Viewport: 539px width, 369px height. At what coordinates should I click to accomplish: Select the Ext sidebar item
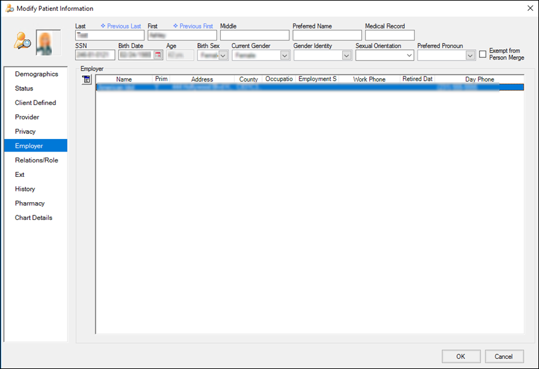point(20,175)
